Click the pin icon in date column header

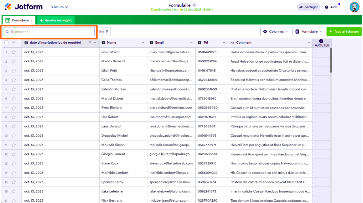[x=90, y=42]
